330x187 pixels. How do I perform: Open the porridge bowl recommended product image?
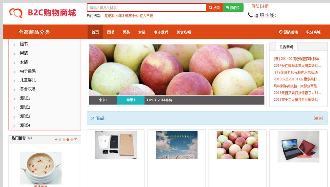[41, 168]
